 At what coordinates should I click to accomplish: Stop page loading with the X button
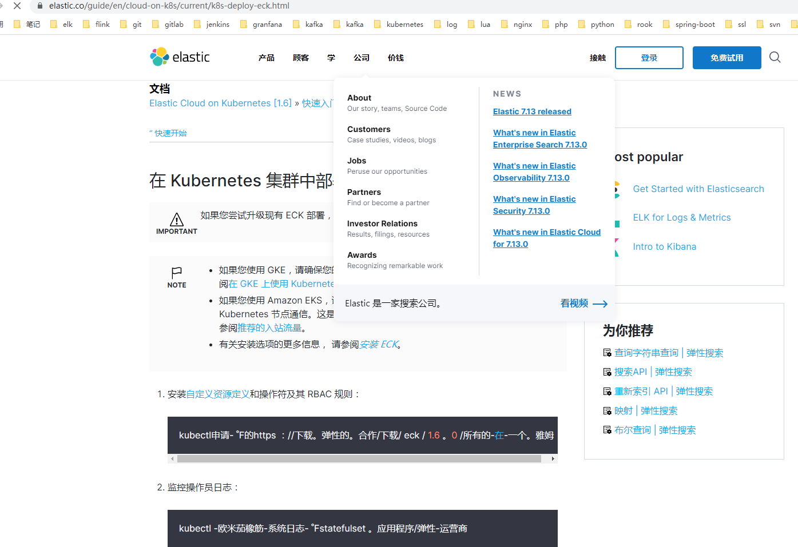pyautogui.click(x=17, y=6)
